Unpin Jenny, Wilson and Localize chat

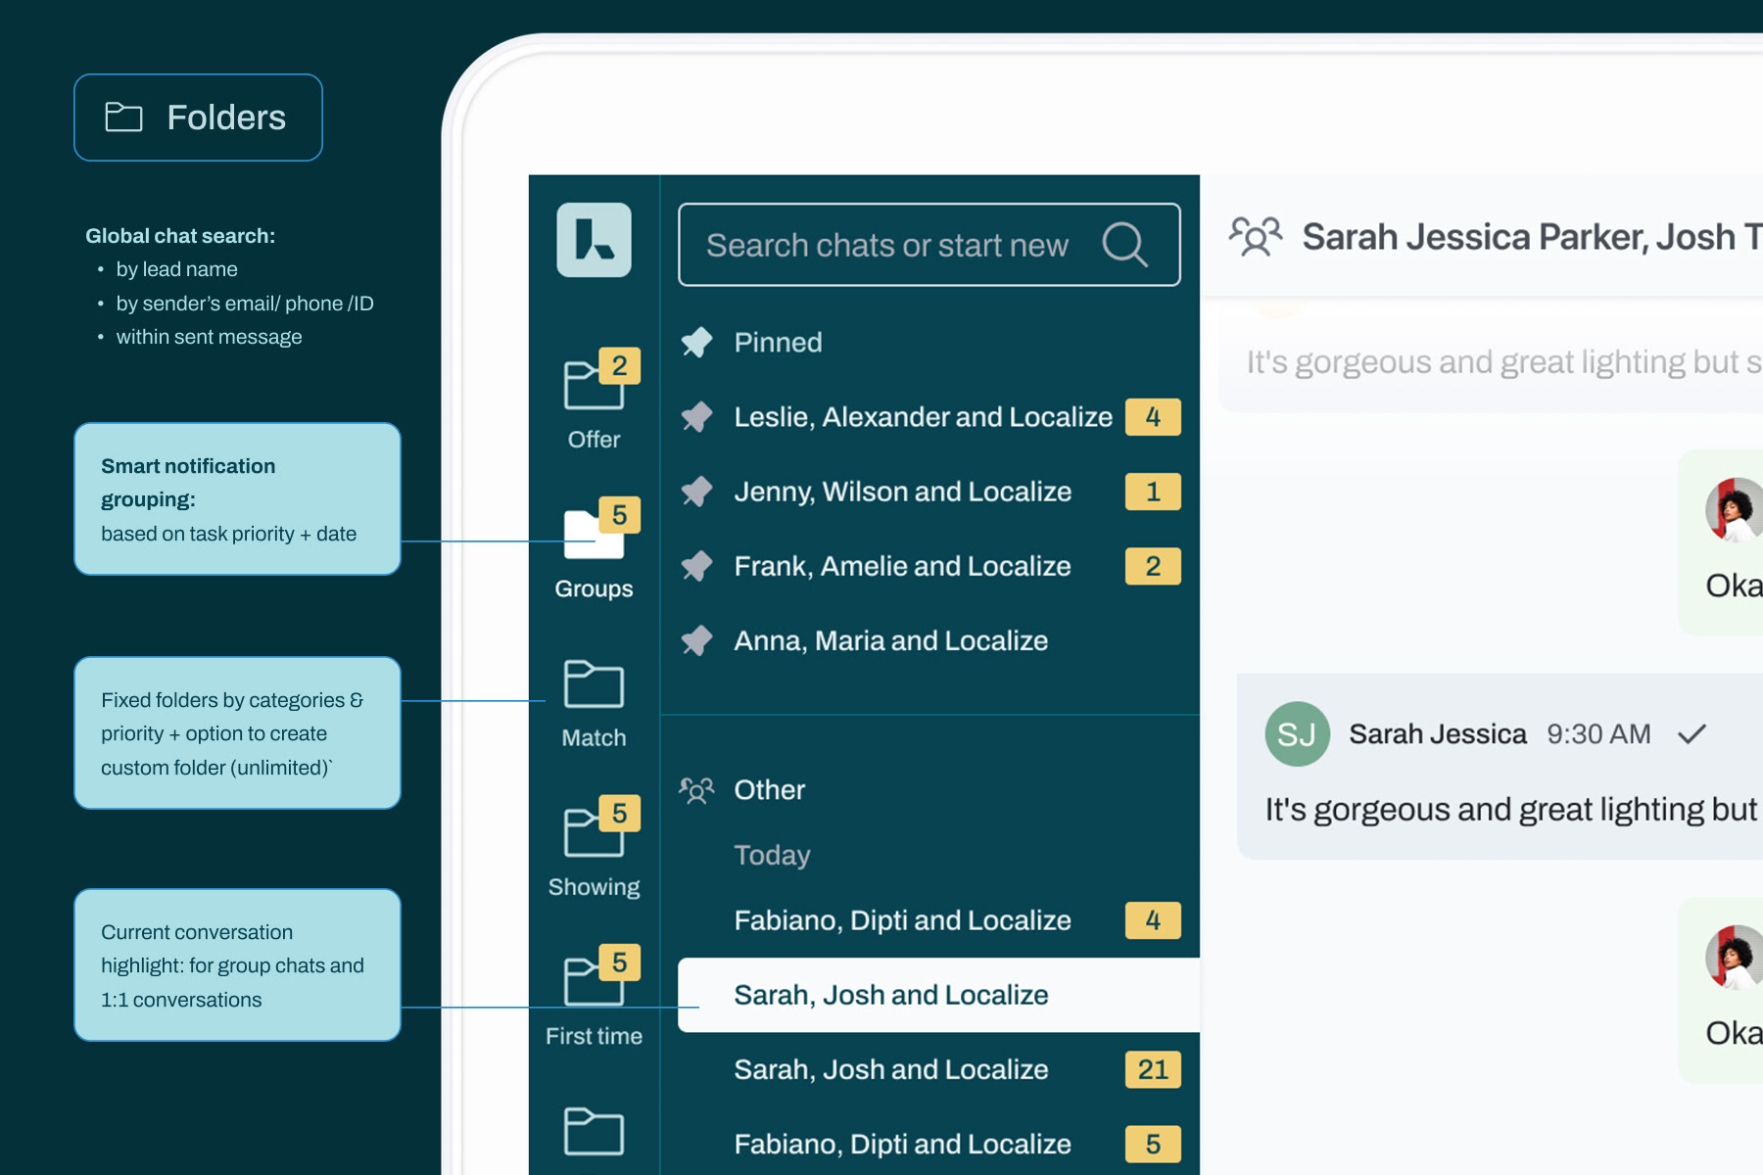pos(697,491)
